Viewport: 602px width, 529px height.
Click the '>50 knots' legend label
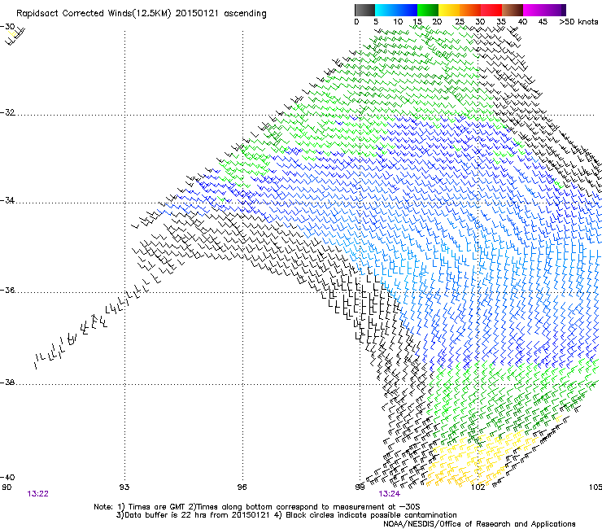pyautogui.click(x=578, y=22)
